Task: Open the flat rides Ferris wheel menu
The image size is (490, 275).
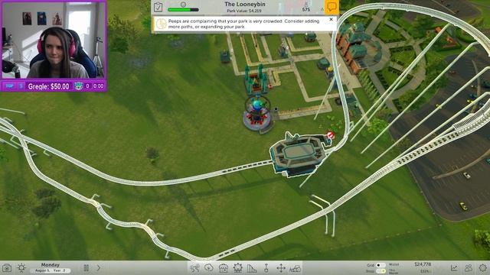Action: click(237, 268)
